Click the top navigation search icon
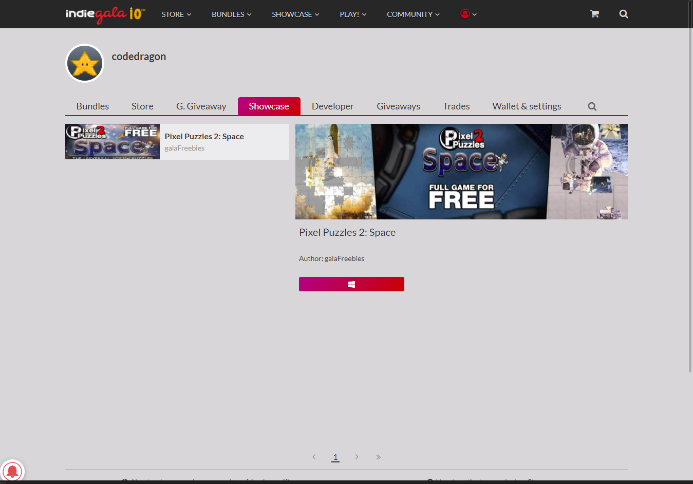Image resolution: width=693 pixels, height=484 pixels. point(624,14)
